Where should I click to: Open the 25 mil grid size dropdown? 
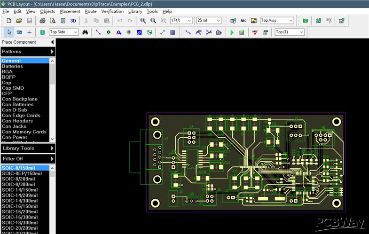tap(209, 21)
